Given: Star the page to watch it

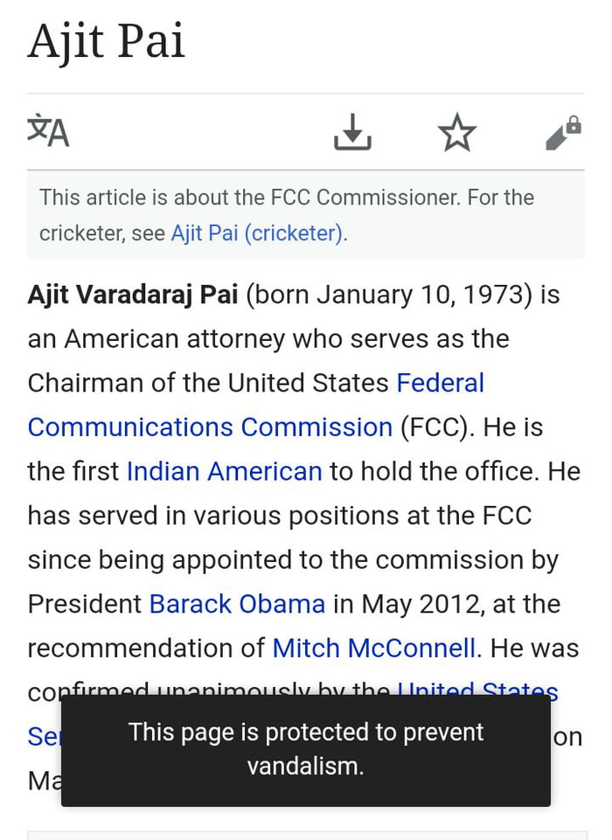Looking at the screenshot, I should [x=456, y=132].
